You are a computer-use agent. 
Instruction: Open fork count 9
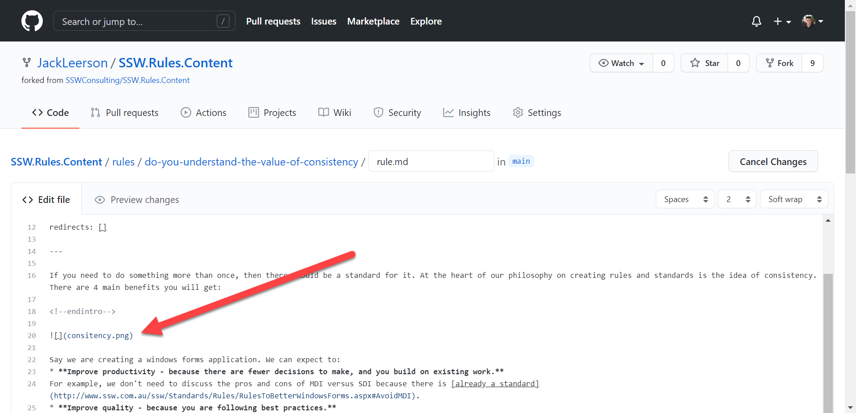[812, 63]
